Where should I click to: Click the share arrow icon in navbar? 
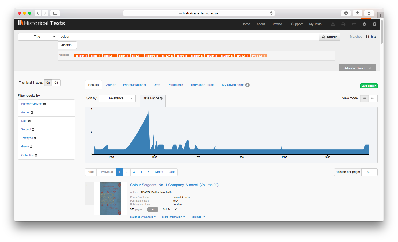354,24
